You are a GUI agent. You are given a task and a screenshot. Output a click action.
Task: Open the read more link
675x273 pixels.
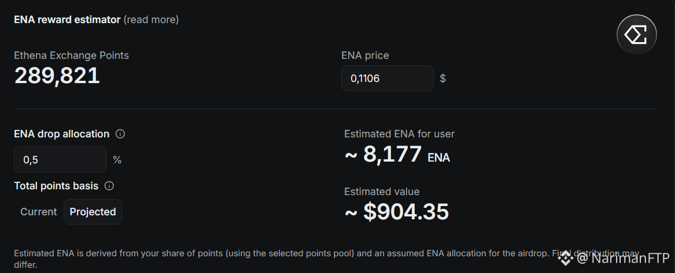pos(151,20)
